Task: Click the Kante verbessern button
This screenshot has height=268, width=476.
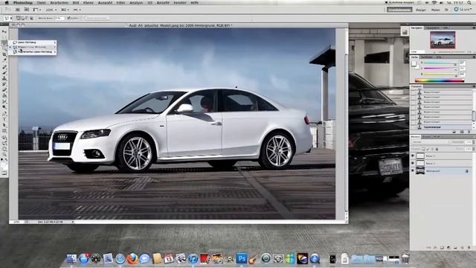Action: (97, 18)
